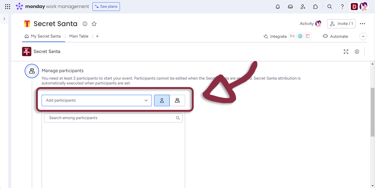The width and height of the screenshot is (375, 188).
Task: Open the help question mark icon
Action: pyautogui.click(x=342, y=7)
